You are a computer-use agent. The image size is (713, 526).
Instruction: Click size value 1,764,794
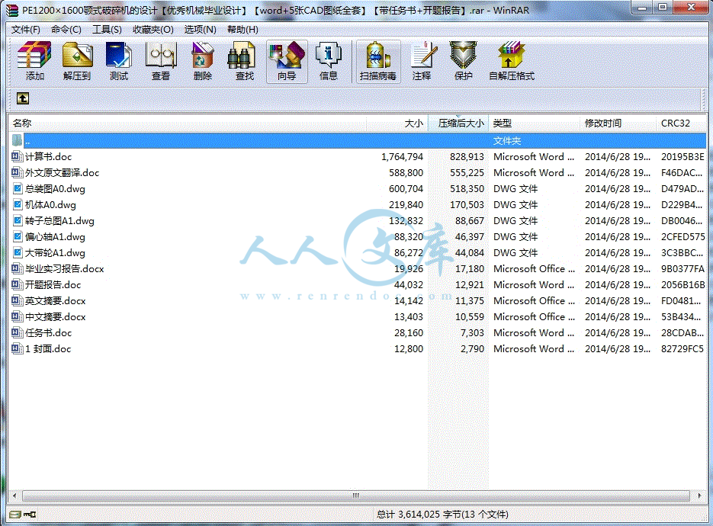click(402, 157)
